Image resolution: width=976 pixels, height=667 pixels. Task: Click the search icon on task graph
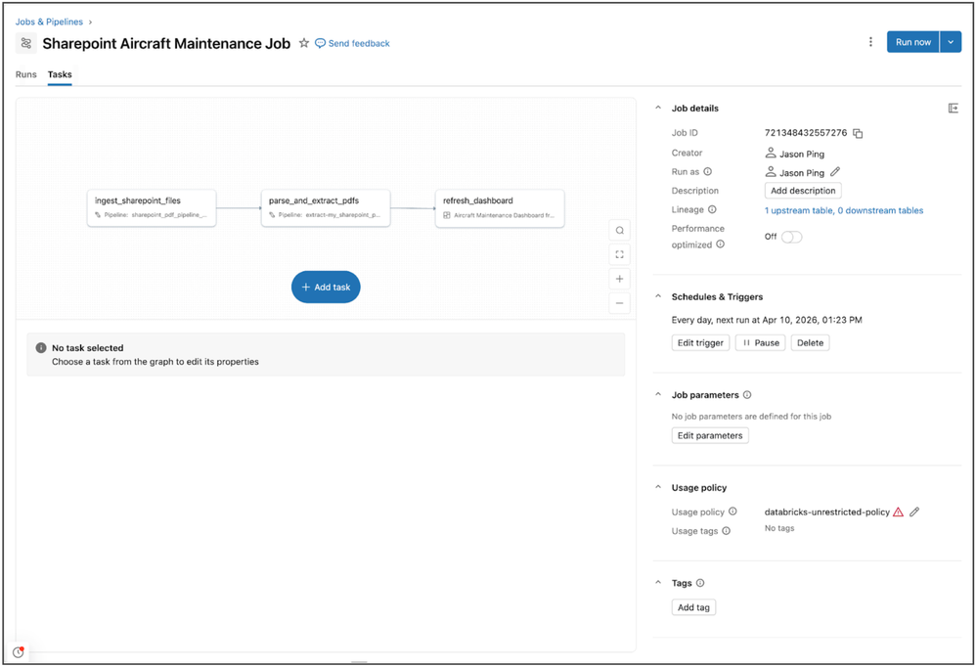pos(619,231)
